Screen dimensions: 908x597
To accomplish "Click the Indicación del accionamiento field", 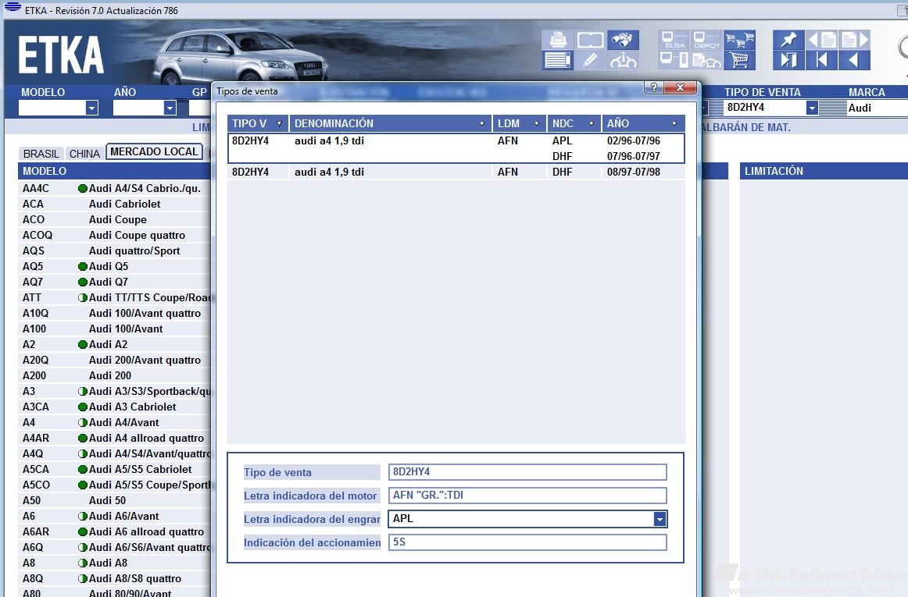I will click(527, 542).
